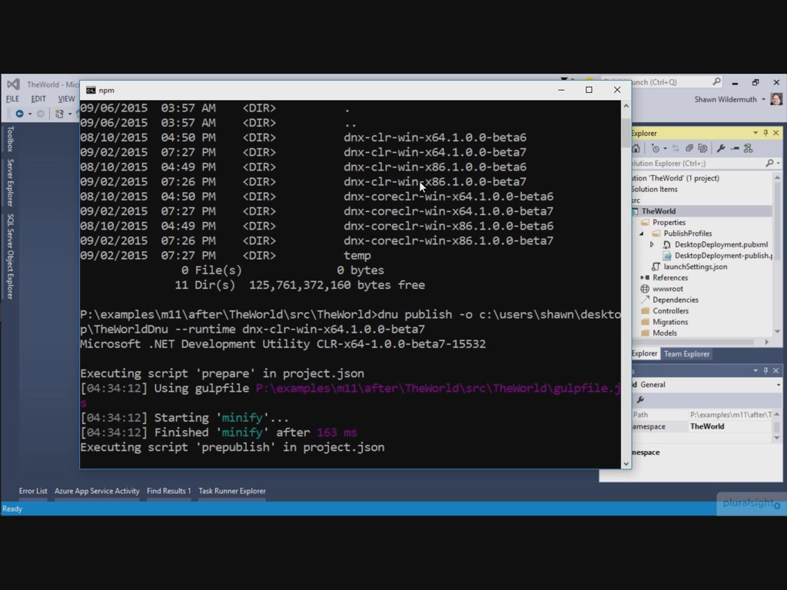Open the Shawn Wildermuth account dropdown
The image size is (787, 590).
[x=763, y=99]
